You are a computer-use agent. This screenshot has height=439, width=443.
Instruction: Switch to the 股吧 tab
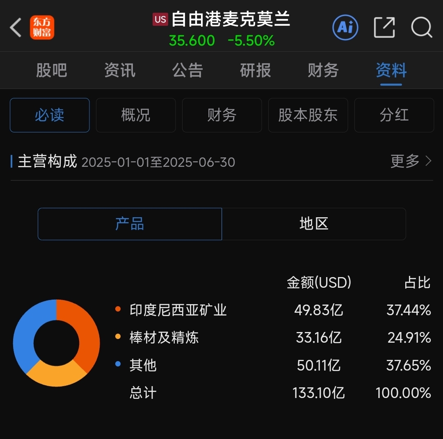tap(52, 70)
